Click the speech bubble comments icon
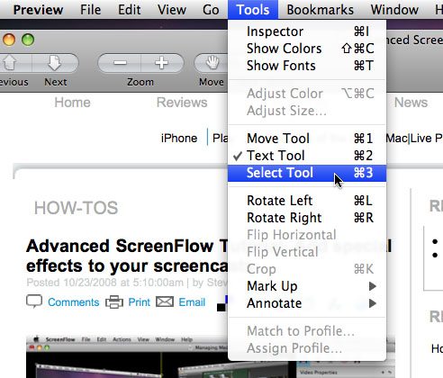 pos(34,301)
